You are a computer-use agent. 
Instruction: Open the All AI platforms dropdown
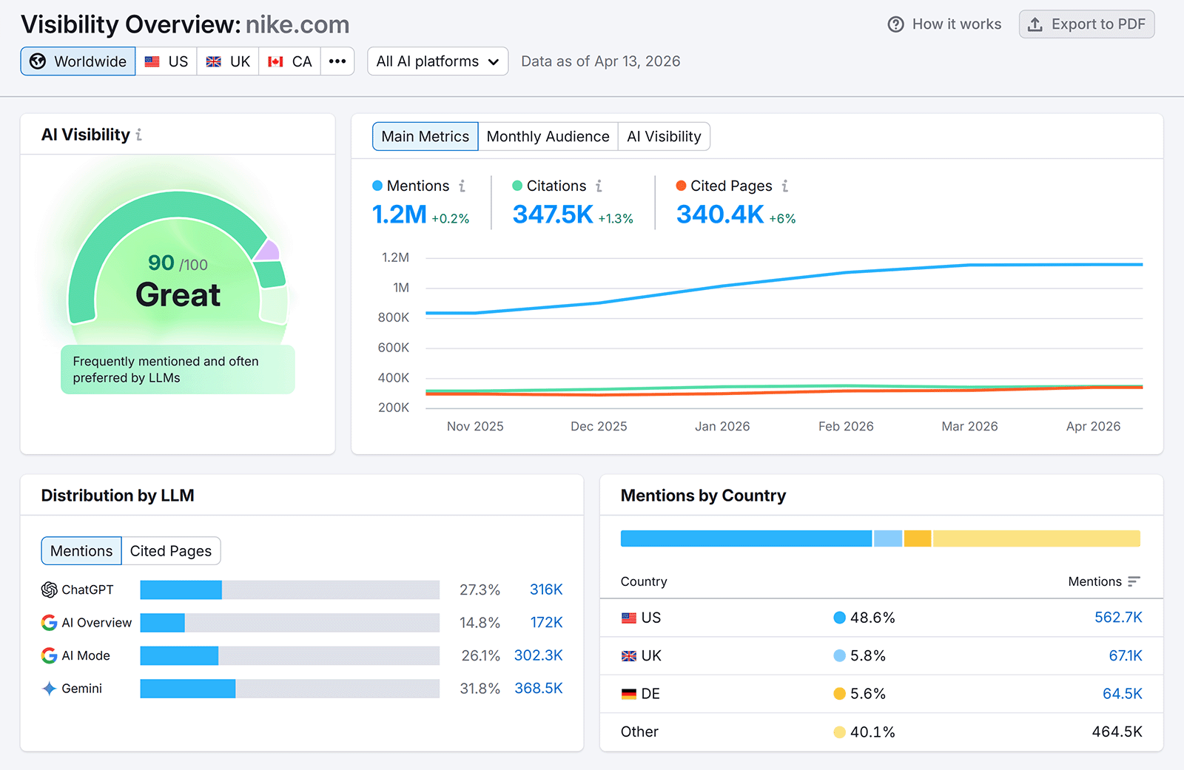point(437,61)
